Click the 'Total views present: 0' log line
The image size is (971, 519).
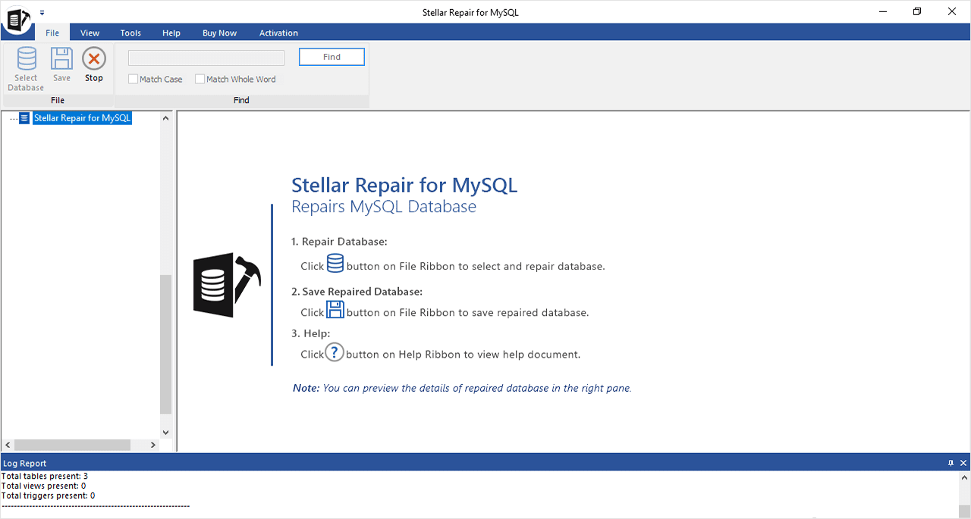pyautogui.click(x=44, y=486)
